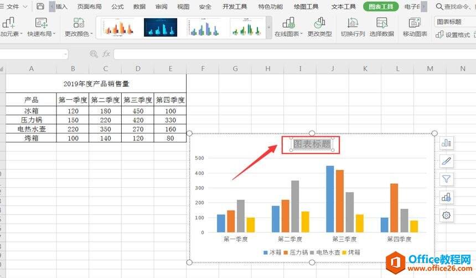The width and height of the screenshot is (476, 278).
Task: Open the Name Box dropdown arrow
Action: [65, 54]
